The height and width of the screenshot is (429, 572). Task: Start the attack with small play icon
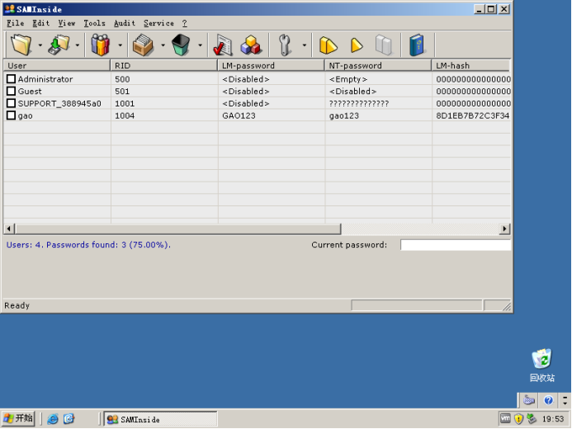tap(357, 45)
